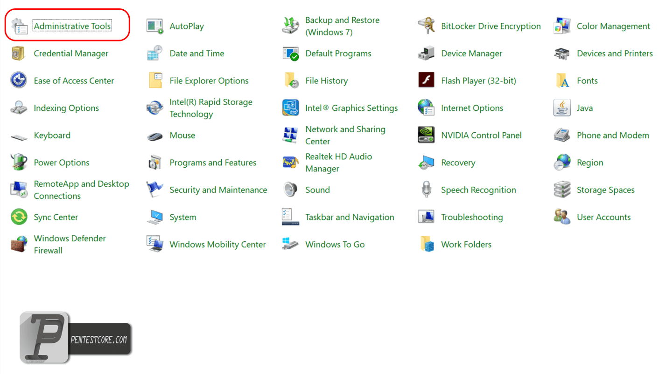Open RemoteApp and Desktop Connections icon
Image resolution: width=666 pixels, height=374 pixels.
tap(19, 190)
